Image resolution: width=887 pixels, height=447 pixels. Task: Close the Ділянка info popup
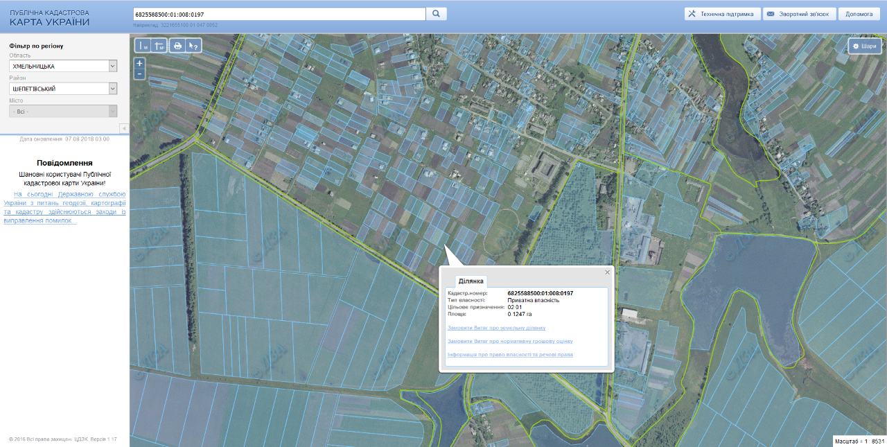(x=608, y=272)
